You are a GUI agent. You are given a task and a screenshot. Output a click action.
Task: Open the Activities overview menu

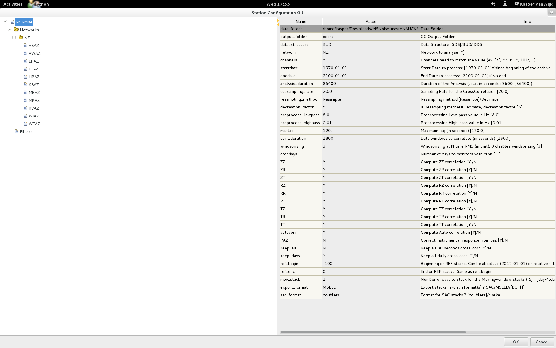(13, 4)
